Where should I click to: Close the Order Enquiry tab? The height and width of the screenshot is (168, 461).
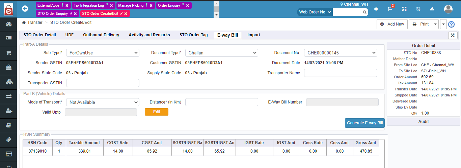tap(187, 5)
